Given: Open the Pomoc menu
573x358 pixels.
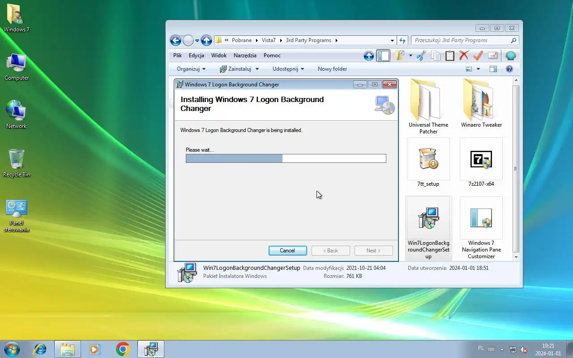Looking at the screenshot, I should (272, 55).
